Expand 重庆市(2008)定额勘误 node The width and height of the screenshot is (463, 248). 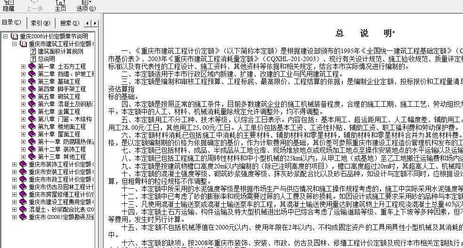pos(14,217)
